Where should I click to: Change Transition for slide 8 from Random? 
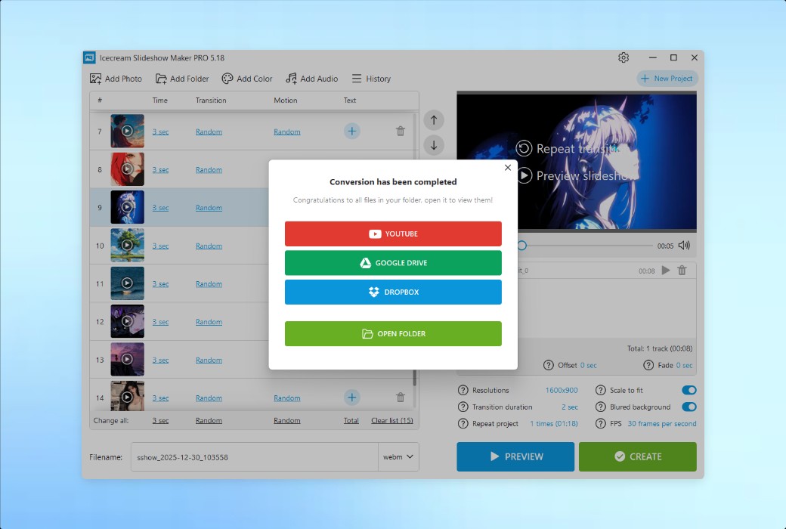pyautogui.click(x=209, y=169)
